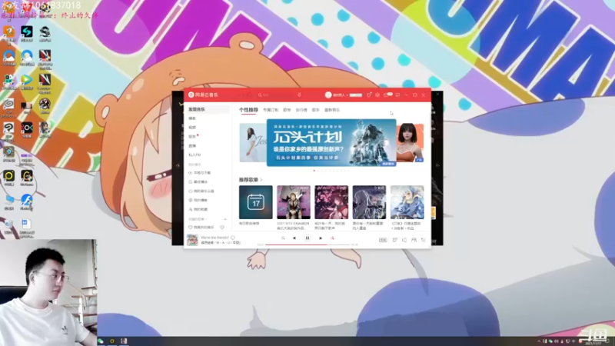Click song title We're the friends!
The image size is (615, 346).
point(215,238)
